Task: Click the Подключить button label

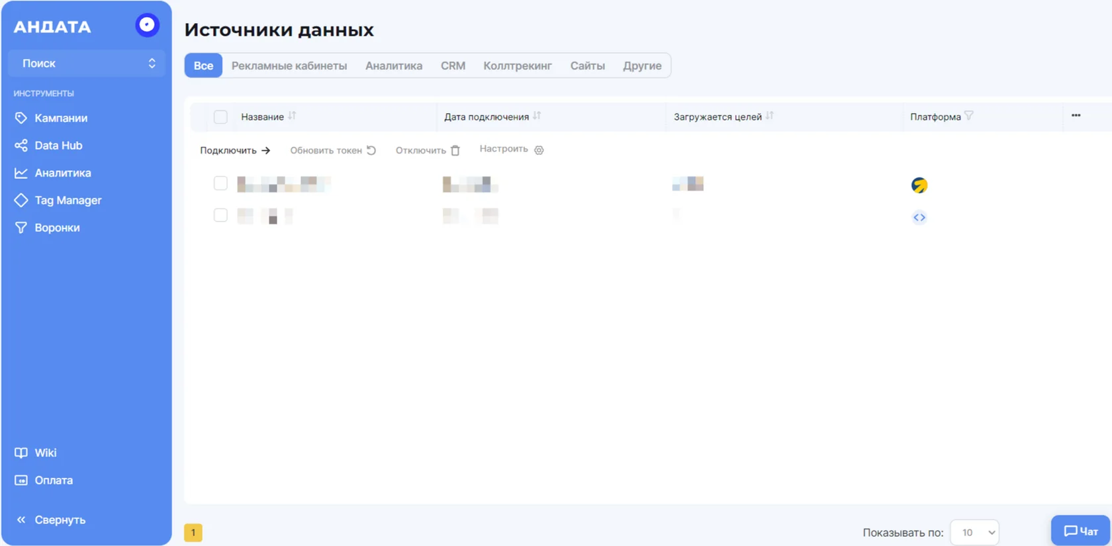Action: point(228,151)
